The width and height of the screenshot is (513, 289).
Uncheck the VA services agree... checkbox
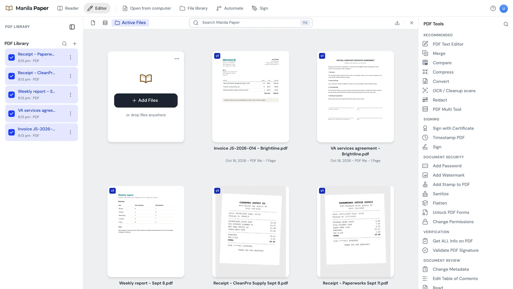coord(12,114)
